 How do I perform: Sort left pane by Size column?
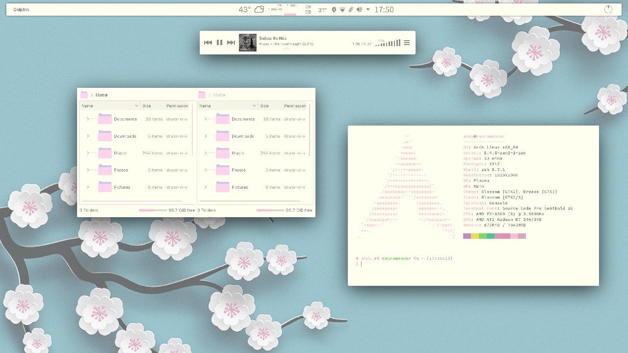click(x=152, y=105)
